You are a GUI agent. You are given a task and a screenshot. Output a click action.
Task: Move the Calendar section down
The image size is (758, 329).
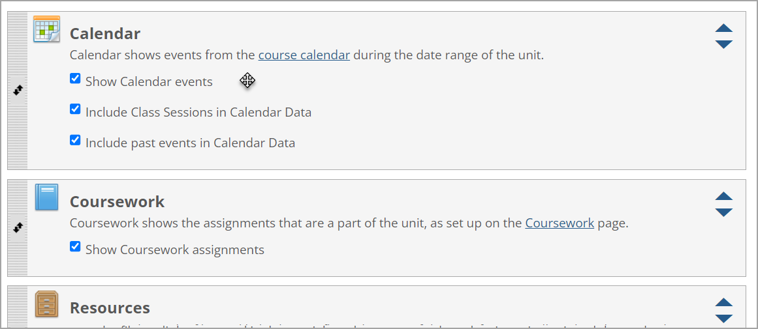coord(723,44)
